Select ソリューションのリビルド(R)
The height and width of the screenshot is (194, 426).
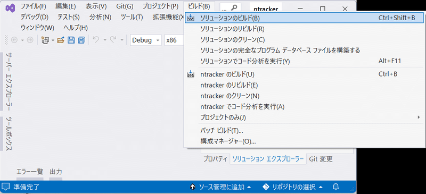click(x=304, y=29)
